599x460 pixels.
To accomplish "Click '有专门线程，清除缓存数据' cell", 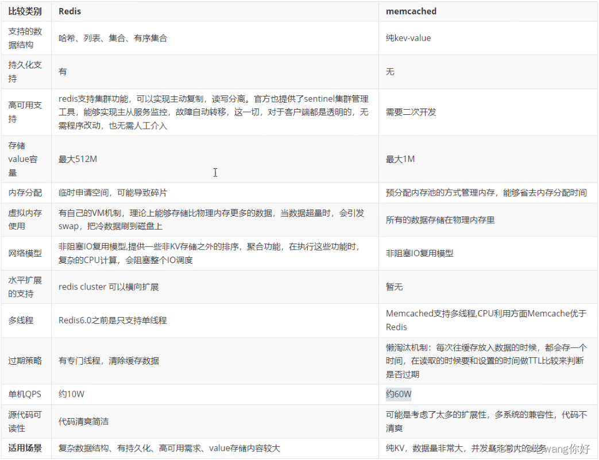I will coord(109,361).
